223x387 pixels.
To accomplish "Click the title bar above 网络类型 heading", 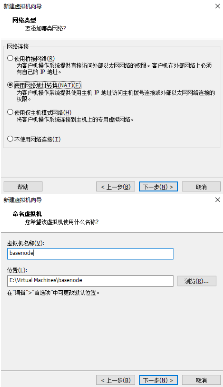I will point(96,6).
